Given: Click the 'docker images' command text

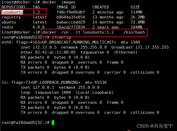Looking at the screenshot, I should pos(59,2).
